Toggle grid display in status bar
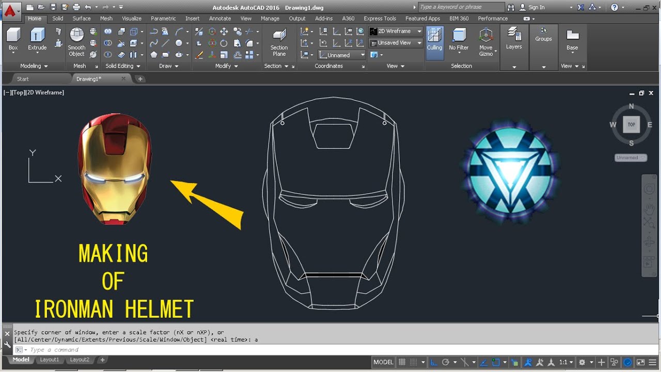The image size is (661, 372). click(x=402, y=362)
